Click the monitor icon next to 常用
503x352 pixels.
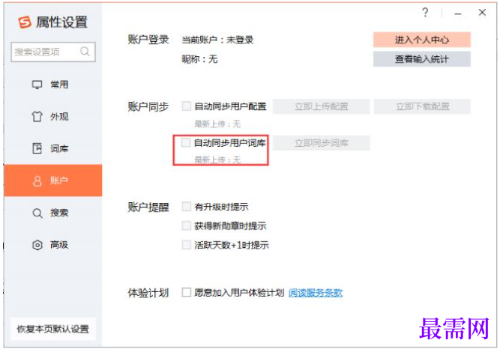pos(37,85)
